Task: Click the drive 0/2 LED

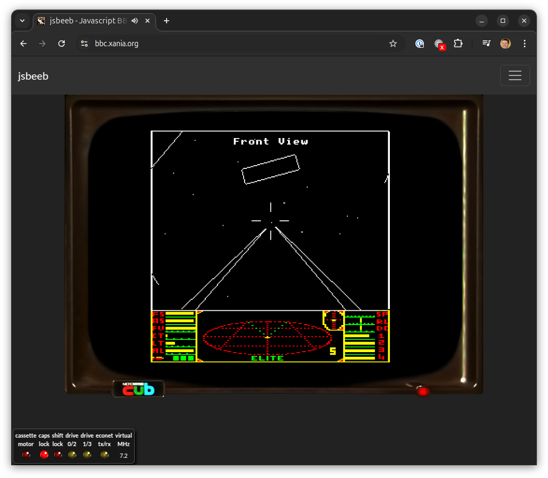Action: [x=72, y=455]
